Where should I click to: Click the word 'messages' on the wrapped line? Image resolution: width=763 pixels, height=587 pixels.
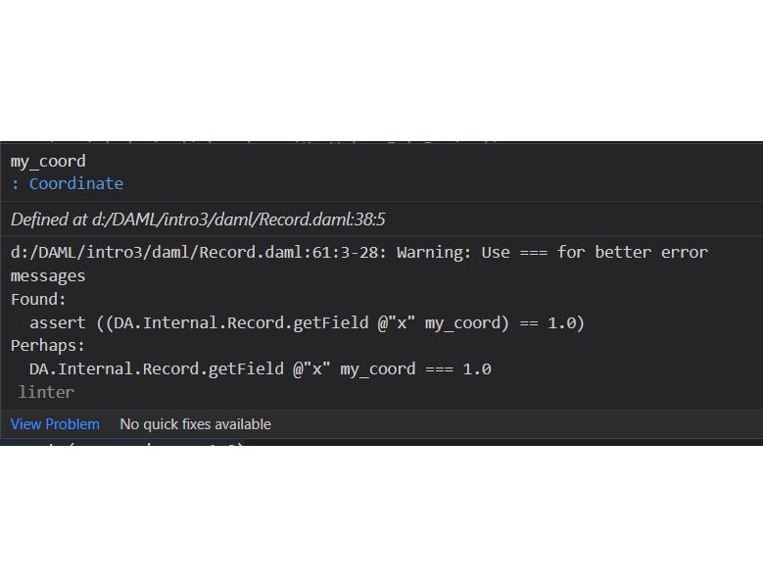pyautogui.click(x=48, y=276)
